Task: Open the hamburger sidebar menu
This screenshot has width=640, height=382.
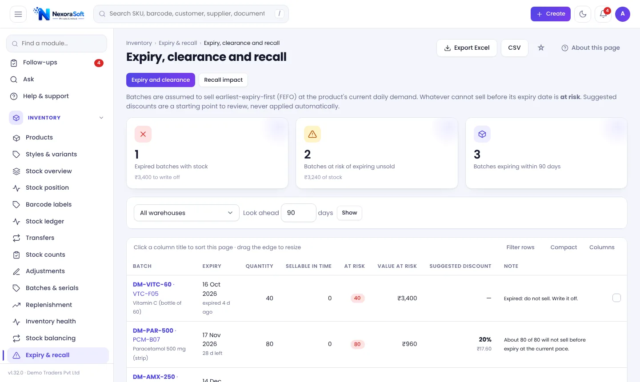Action: 18,14
